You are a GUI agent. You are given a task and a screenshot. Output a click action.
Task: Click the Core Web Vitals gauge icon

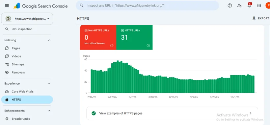pyautogui.click(x=7, y=92)
